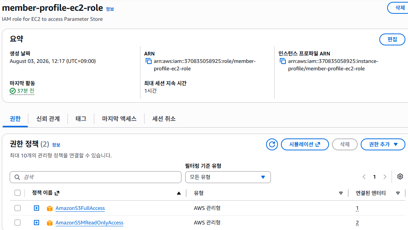
Task: Click the 1시간 max session duration value
Action: pyautogui.click(x=151, y=91)
